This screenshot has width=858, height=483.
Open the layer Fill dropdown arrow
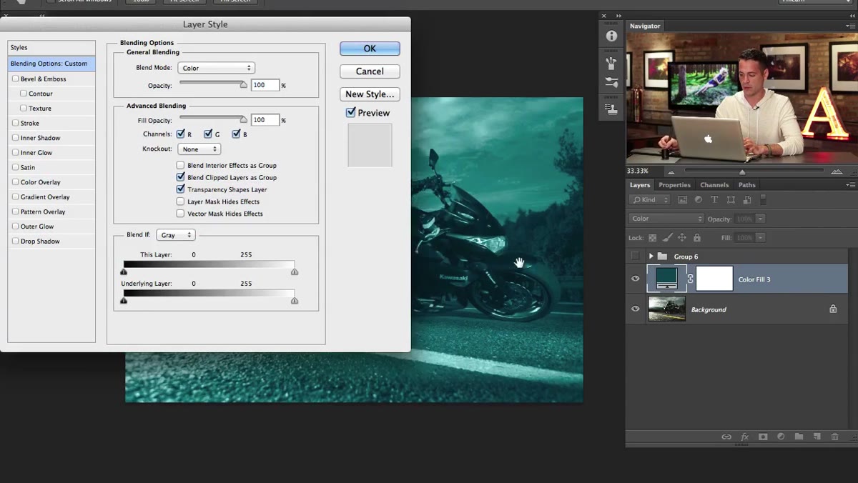click(x=761, y=237)
